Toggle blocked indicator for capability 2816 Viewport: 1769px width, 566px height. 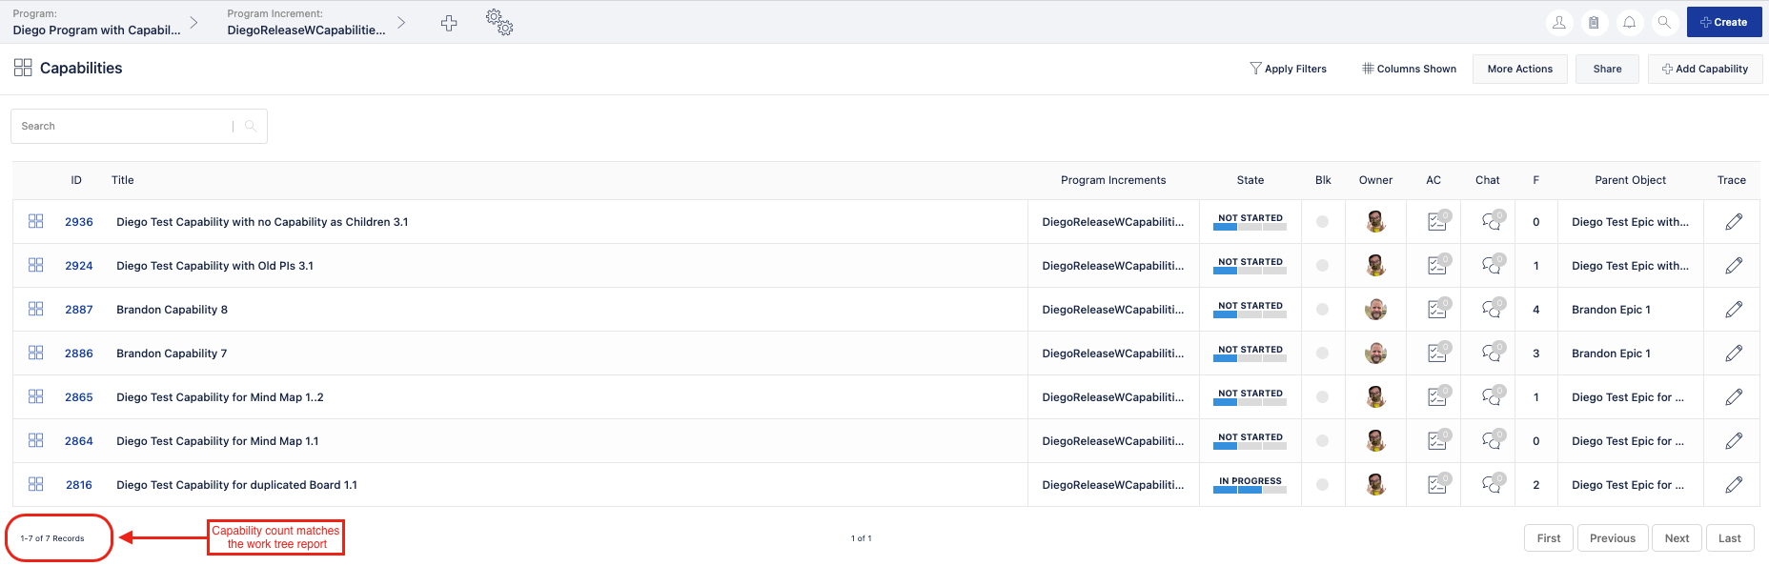click(1322, 485)
